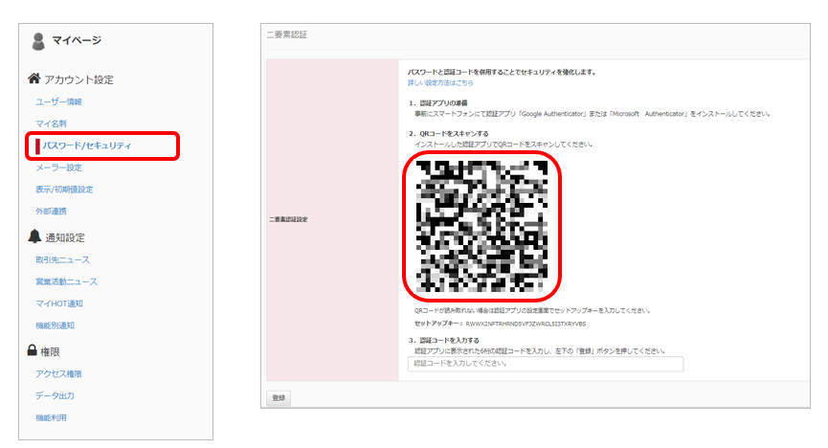Open アクセス権限 under 権限

coord(58,373)
